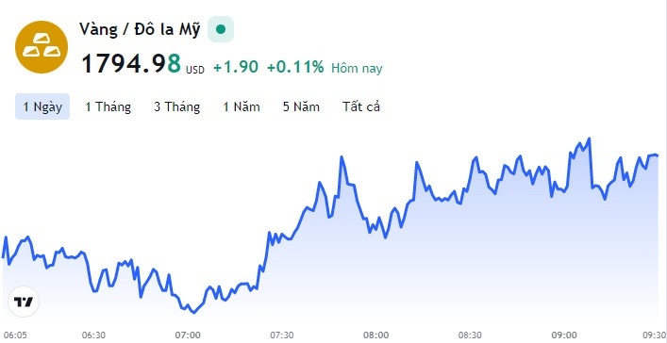667x343 pixels.
Task: Click the +0.11% percentage change
Action: pos(295,67)
